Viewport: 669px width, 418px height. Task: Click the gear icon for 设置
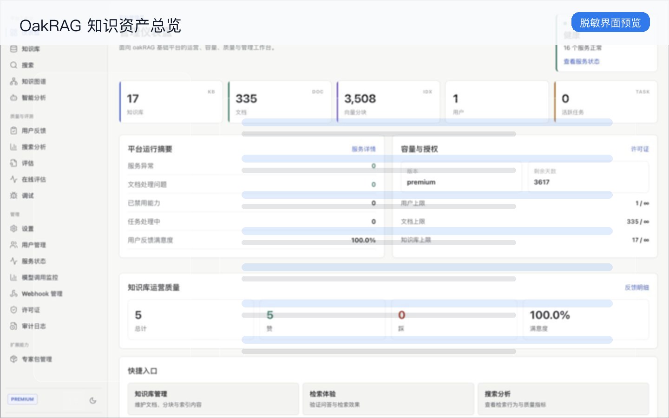tap(13, 229)
